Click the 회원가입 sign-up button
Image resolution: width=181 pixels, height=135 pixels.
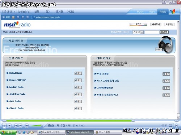(169, 24)
